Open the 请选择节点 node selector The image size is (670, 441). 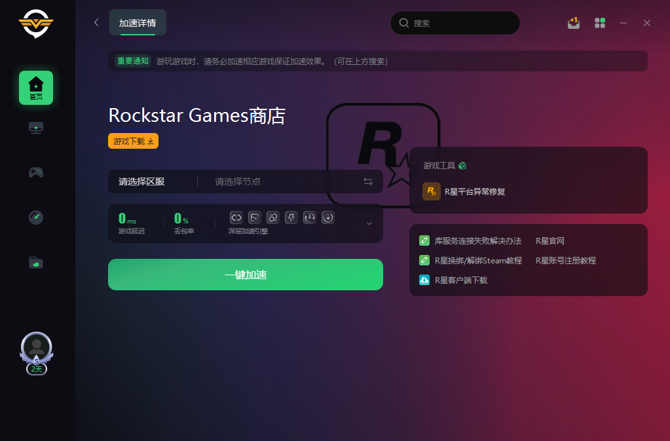238,182
